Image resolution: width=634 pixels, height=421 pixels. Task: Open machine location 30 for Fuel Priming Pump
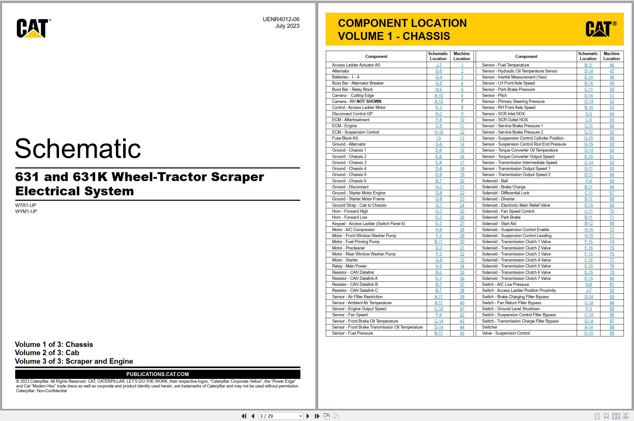(x=462, y=242)
